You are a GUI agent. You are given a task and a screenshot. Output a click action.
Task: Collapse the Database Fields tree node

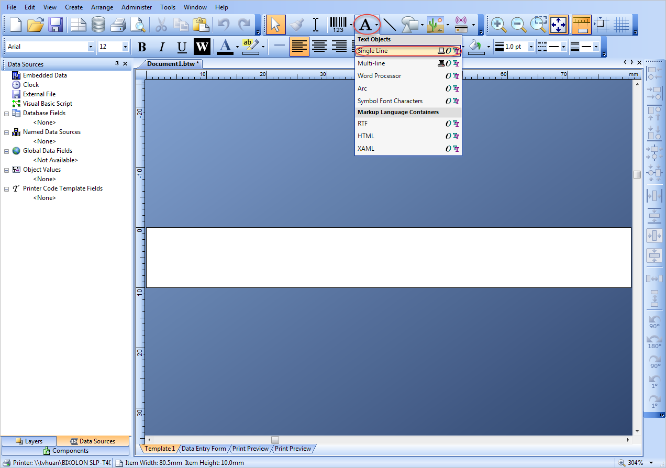pos(6,113)
